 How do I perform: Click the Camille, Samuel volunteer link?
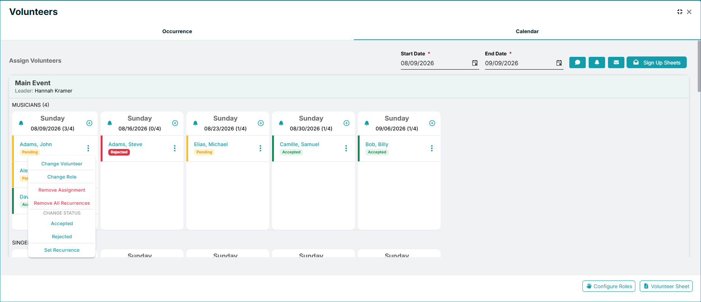(x=299, y=144)
